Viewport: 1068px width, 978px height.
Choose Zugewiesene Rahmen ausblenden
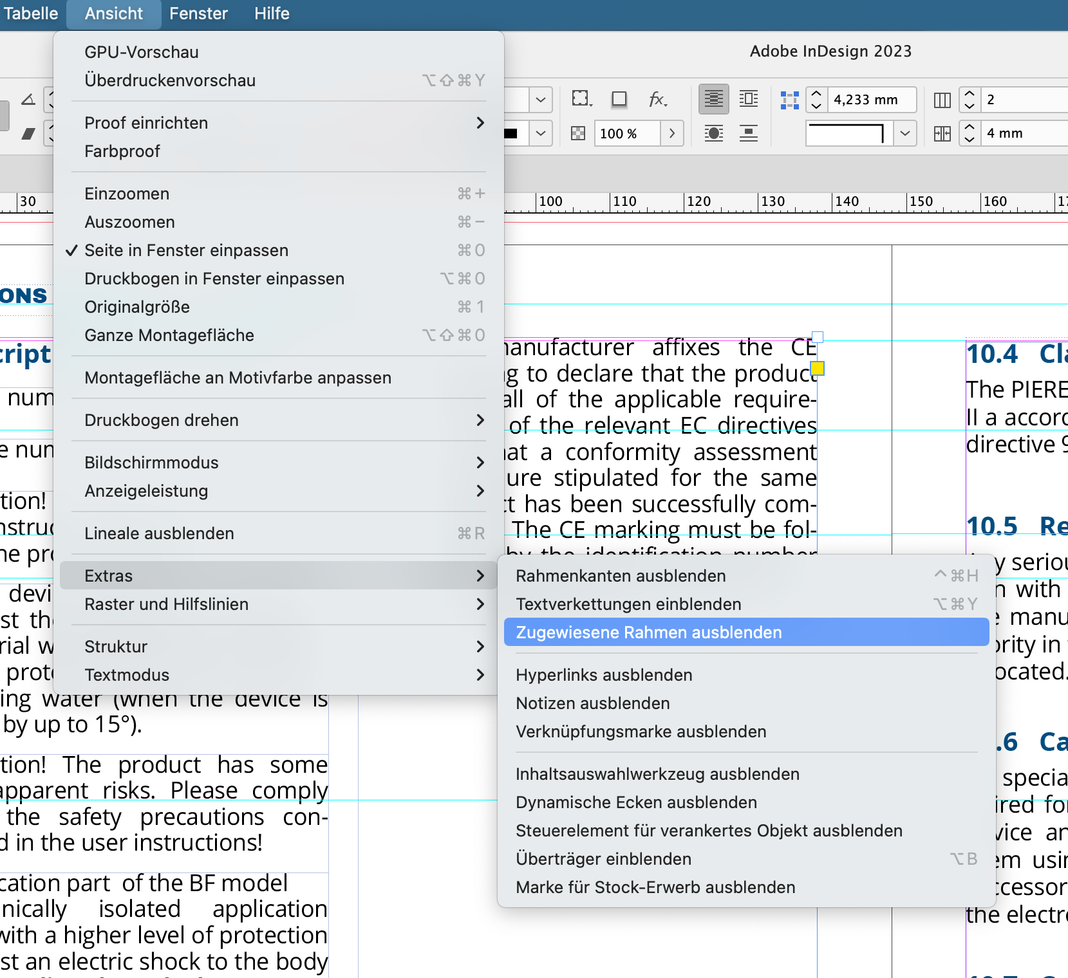coord(747,632)
